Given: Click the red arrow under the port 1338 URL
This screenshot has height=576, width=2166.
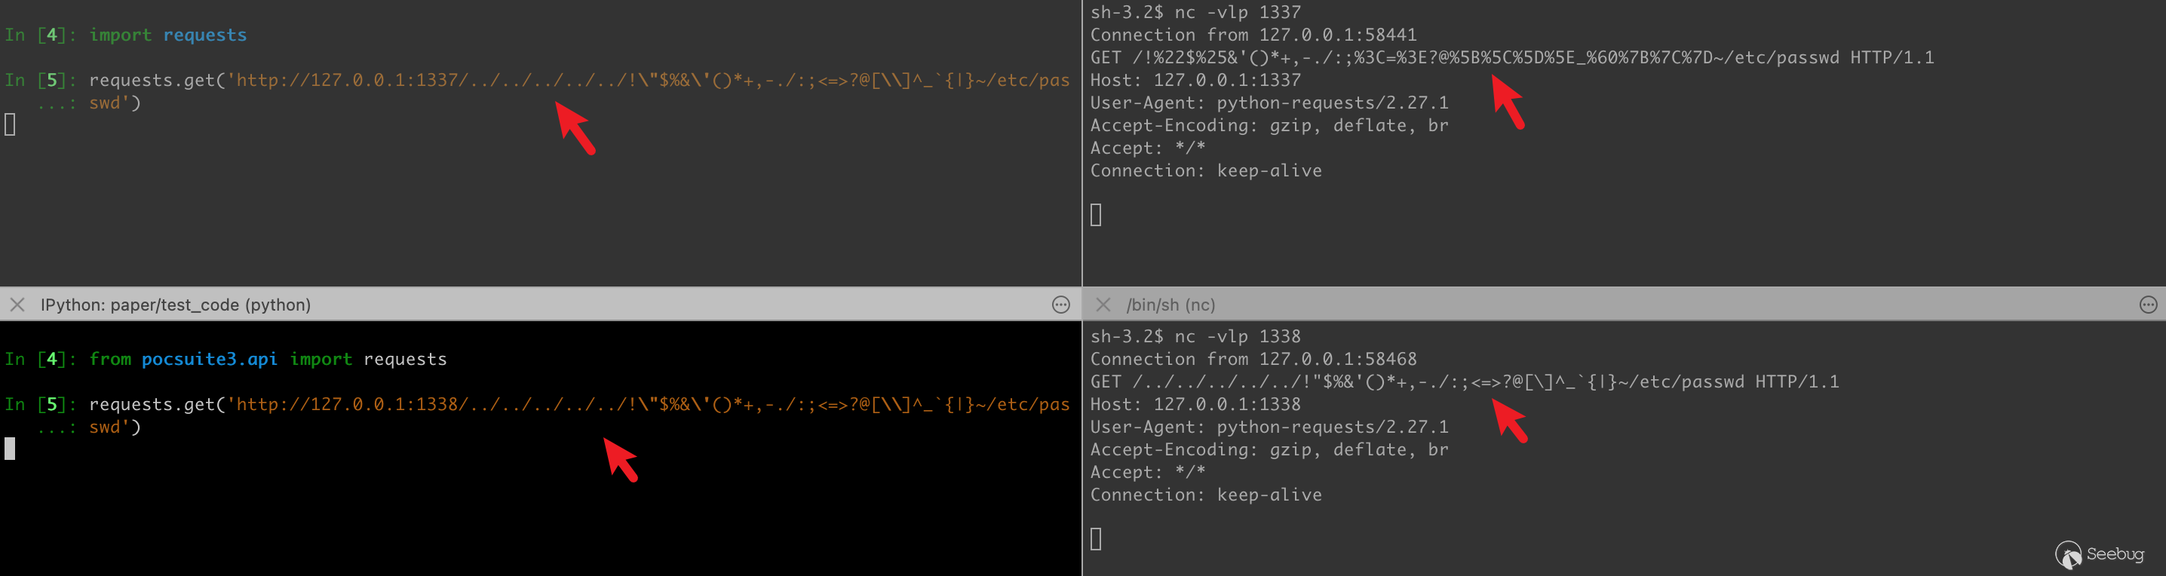Looking at the screenshot, I should click(x=621, y=459).
